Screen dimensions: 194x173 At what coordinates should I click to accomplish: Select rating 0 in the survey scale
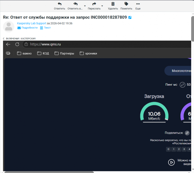point(168,149)
